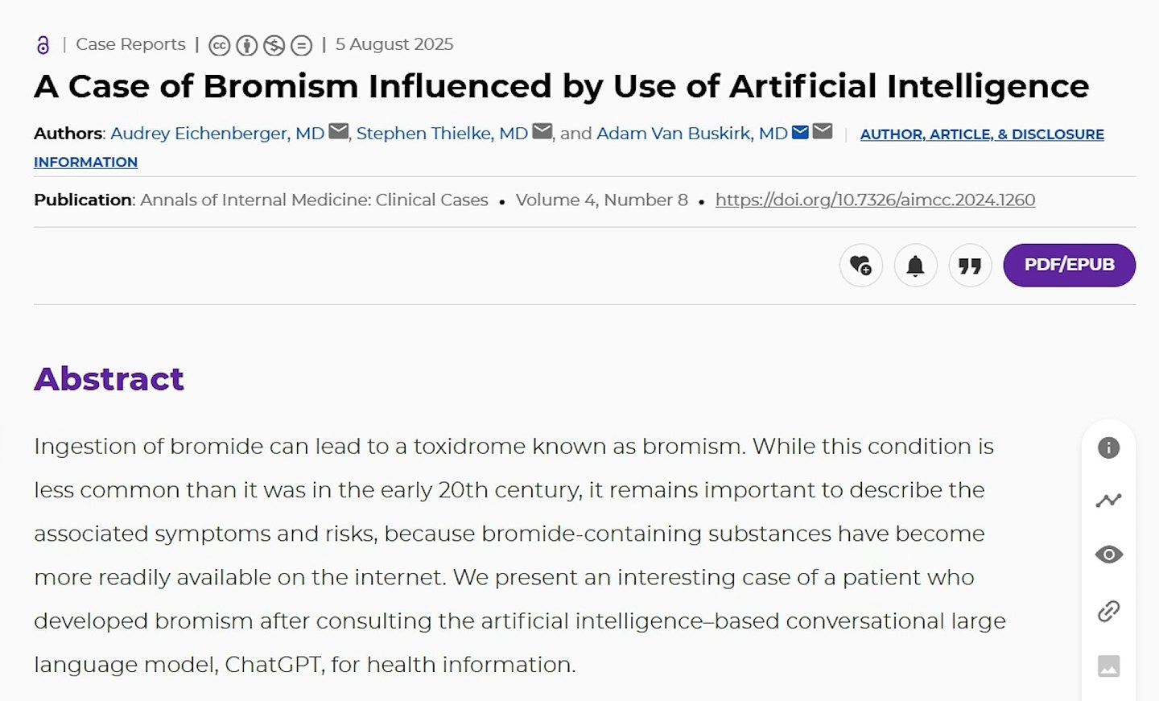Click the Creative Commons CC license icon
1159x701 pixels.
point(220,46)
